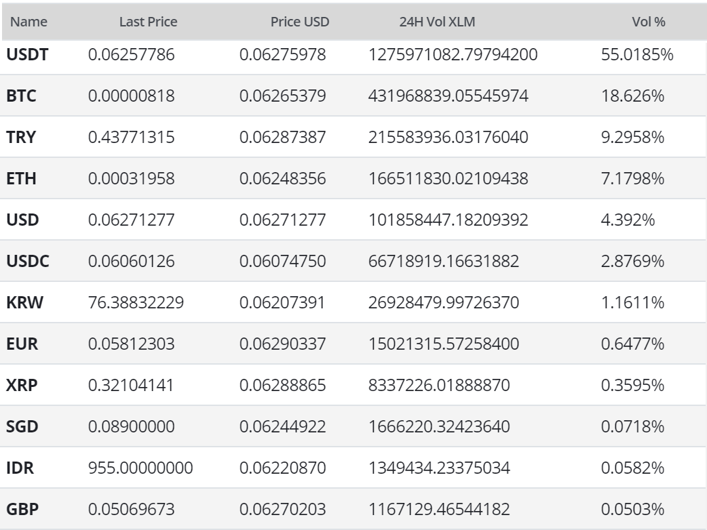Select volume share 18.626%

632,96
